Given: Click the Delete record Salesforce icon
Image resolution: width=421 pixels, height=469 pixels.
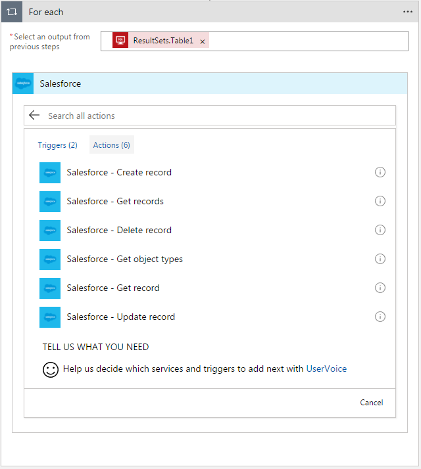Looking at the screenshot, I should pos(50,231).
